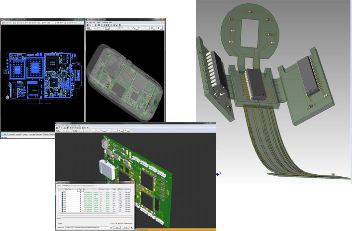Screen dimensions: 352x231
Task: Uncheck the Select box for Additions row
Action: point(81,191)
